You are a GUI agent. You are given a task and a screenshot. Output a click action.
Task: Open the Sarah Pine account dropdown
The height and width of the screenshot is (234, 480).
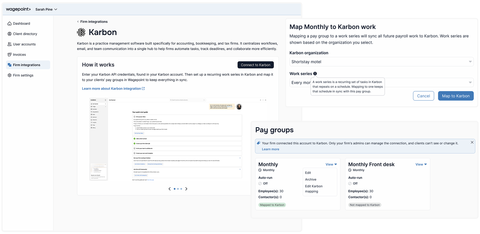click(x=46, y=9)
